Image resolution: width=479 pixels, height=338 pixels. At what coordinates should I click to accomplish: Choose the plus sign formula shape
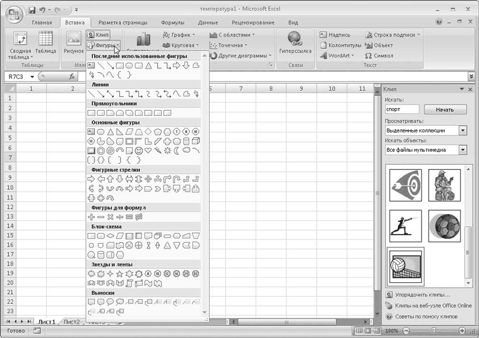[91, 217]
